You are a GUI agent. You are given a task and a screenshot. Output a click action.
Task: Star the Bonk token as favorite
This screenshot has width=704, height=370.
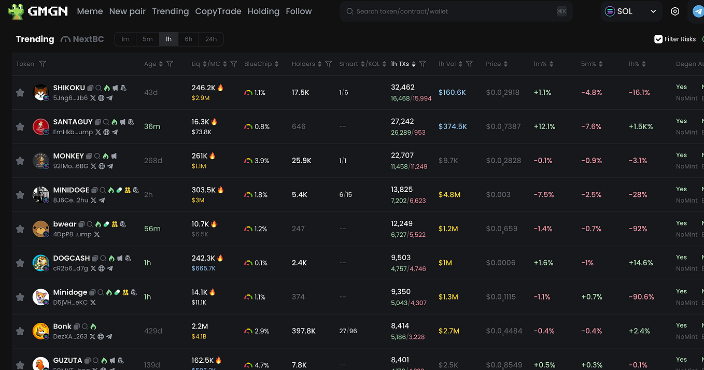(x=20, y=331)
